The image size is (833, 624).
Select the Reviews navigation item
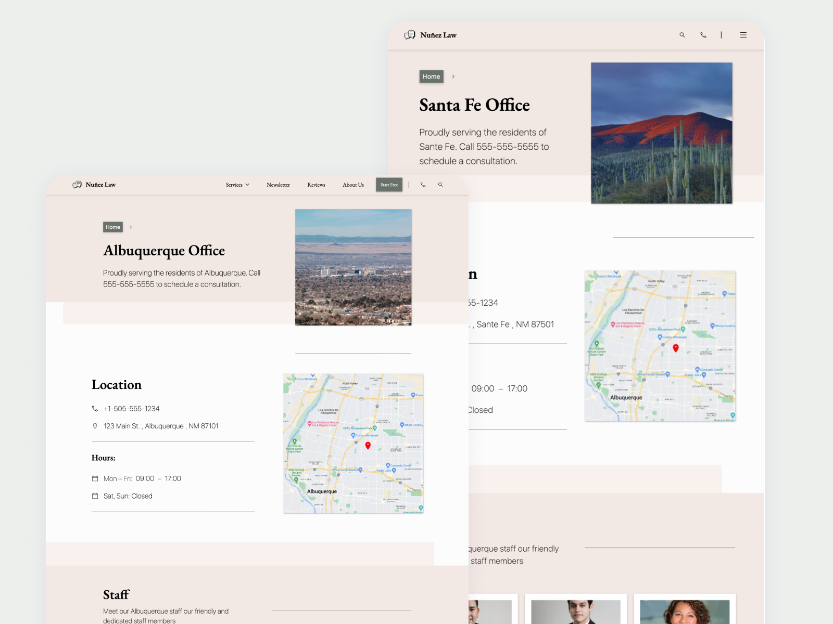tap(316, 185)
